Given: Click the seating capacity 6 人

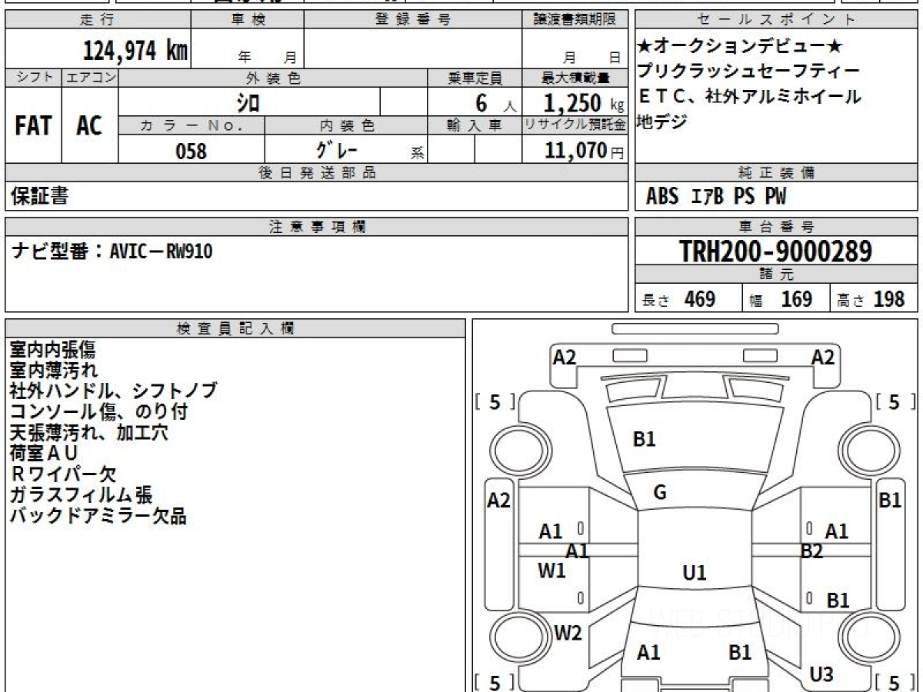Looking at the screenshot, I should [496, 103].
